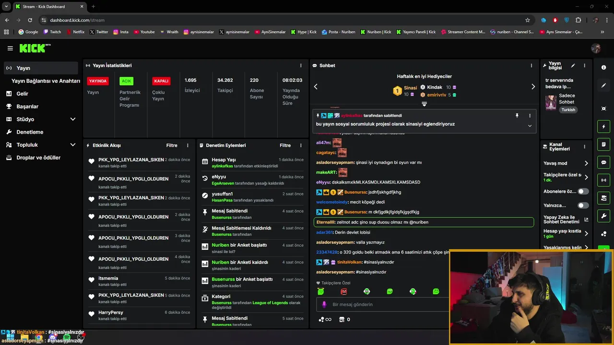Open Yayın bilgisi three-dot menu
Screen dimensions: 614x345
tap(584, 66)
